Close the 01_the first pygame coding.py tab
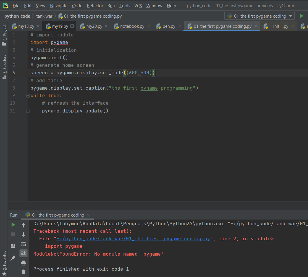 256,26
